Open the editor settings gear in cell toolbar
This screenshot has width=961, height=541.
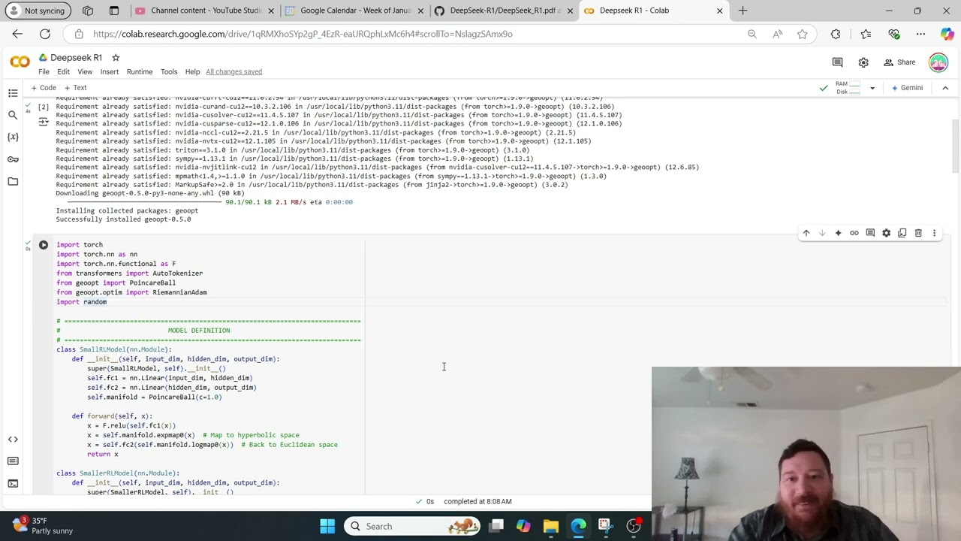coord(886,233)
